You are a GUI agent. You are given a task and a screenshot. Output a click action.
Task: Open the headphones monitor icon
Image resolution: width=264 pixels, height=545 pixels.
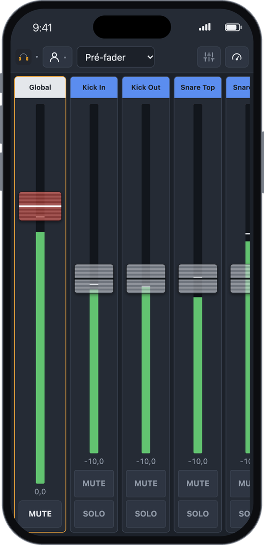click(x=23, y=57)
